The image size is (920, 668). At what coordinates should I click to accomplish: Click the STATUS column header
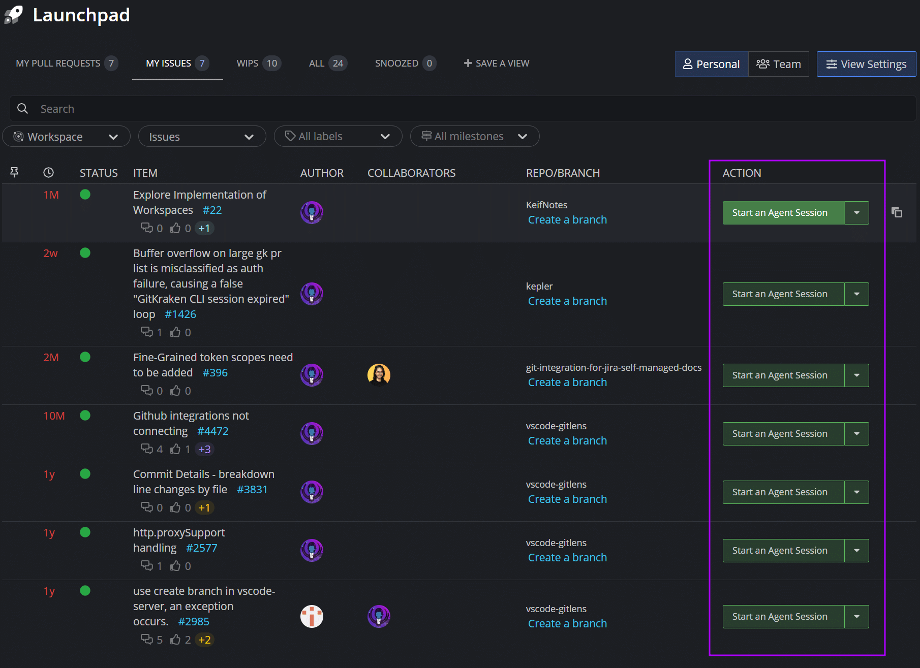coord(99,173)
